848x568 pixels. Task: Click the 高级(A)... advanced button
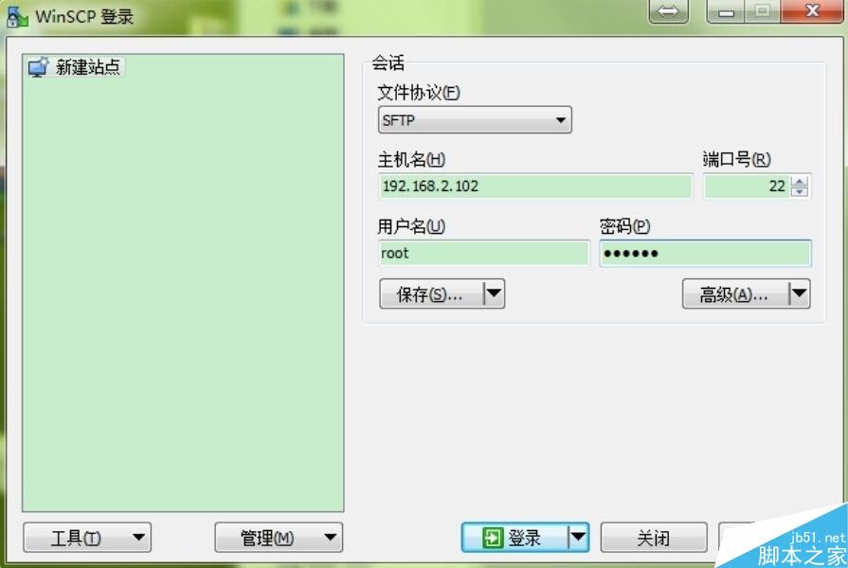pos(734,294)
